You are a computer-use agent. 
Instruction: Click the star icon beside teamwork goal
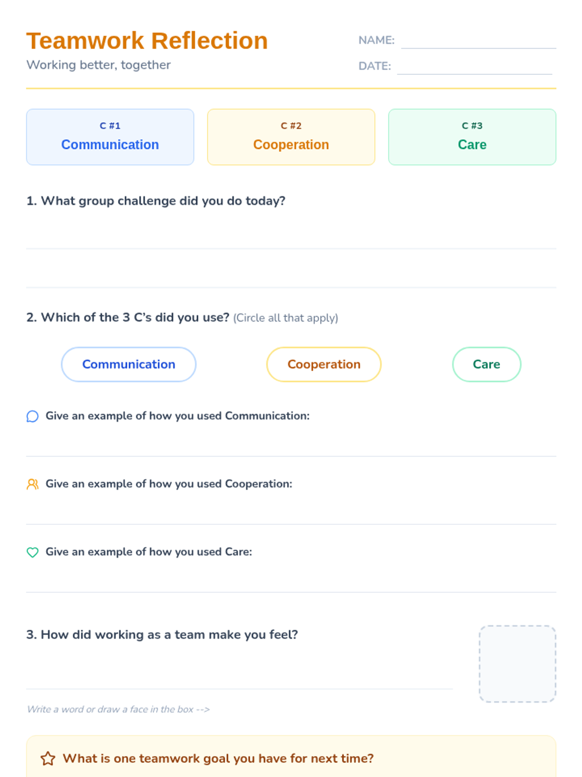tap(48, 759)
